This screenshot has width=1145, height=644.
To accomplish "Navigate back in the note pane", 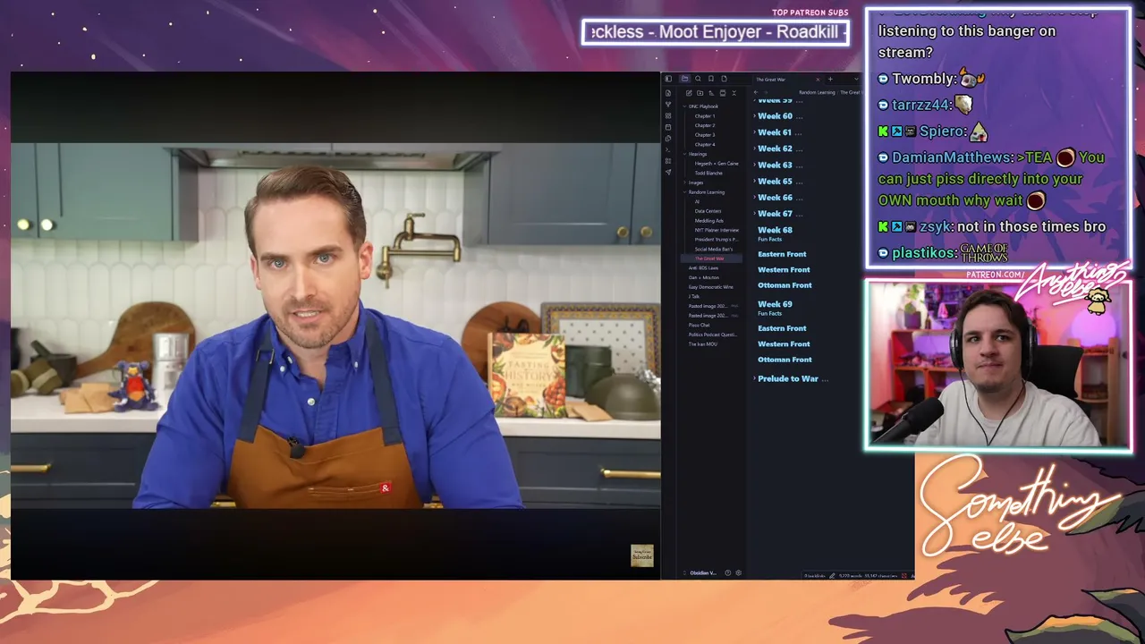I will click(755, 92).
